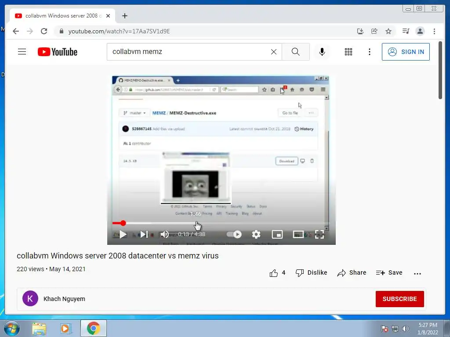Click the video title text
The image size is (450, 337).
[x=118, y=256]
